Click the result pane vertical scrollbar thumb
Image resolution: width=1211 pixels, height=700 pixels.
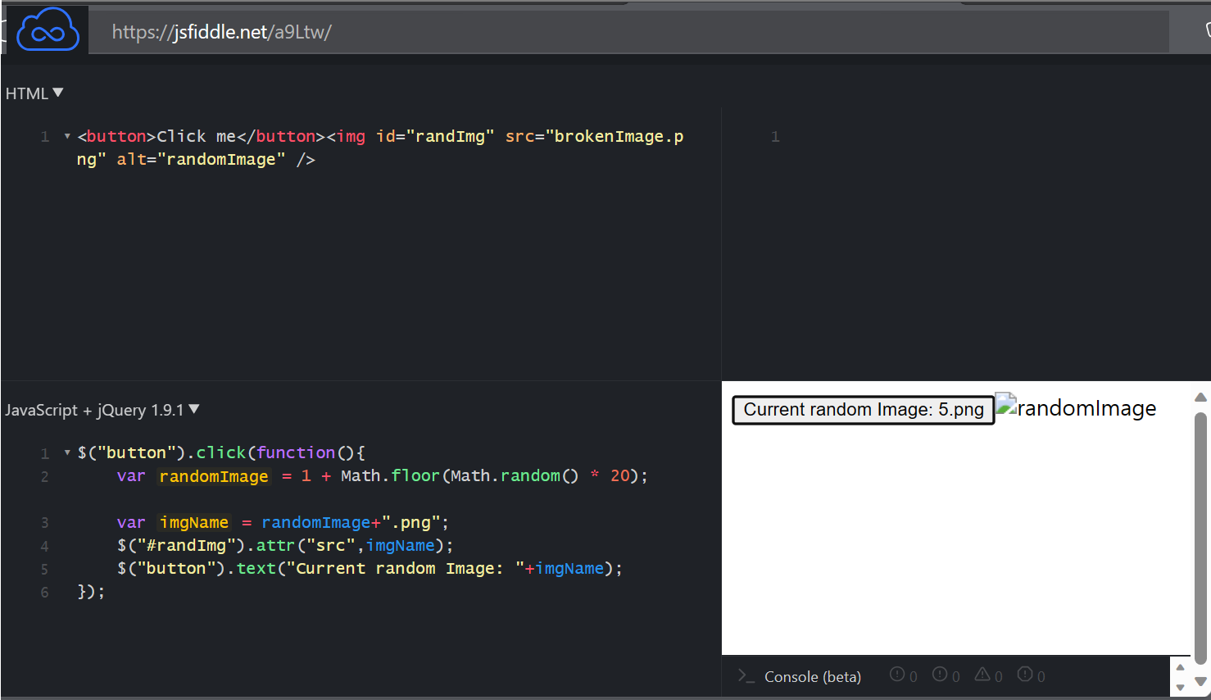click(1200, 537)
